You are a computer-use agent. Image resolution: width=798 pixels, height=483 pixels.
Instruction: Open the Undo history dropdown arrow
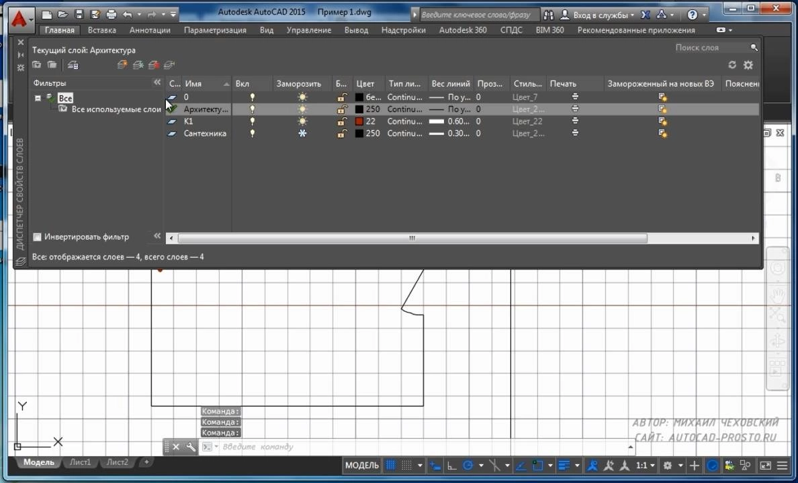[139, 15]
